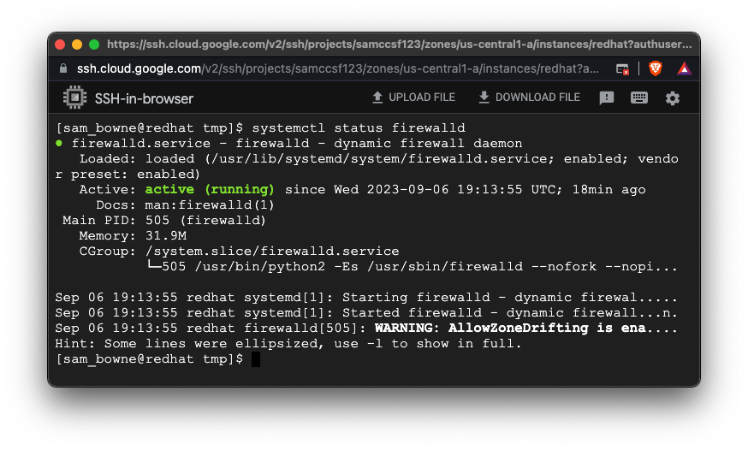Click the Brave Shields lion icon
Image resolution: width=748 pixels, height=450 pixels.
click(x=656, y=68)
